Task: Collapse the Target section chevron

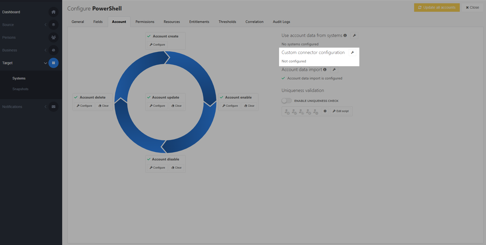Action: click(46, 63)
